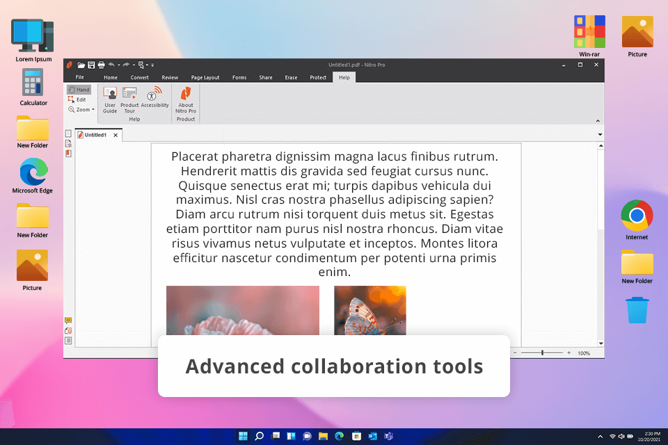Screen dimensions: 668x445
Task: Open the Pages pane icon in left sidebar
Action: [68, 133]
